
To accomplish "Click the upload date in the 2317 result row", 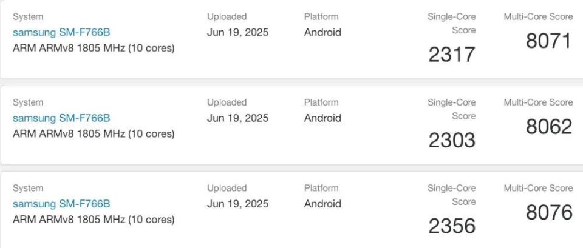I will (237, 32).
